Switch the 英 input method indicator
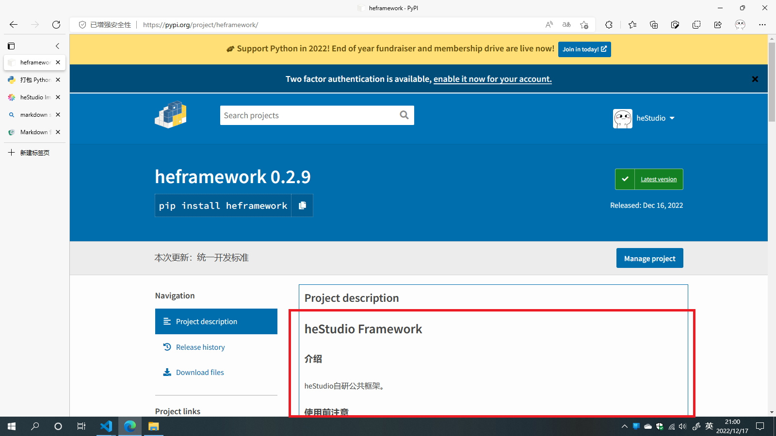This screenshot has height=436, width=776. coord(709,426)
